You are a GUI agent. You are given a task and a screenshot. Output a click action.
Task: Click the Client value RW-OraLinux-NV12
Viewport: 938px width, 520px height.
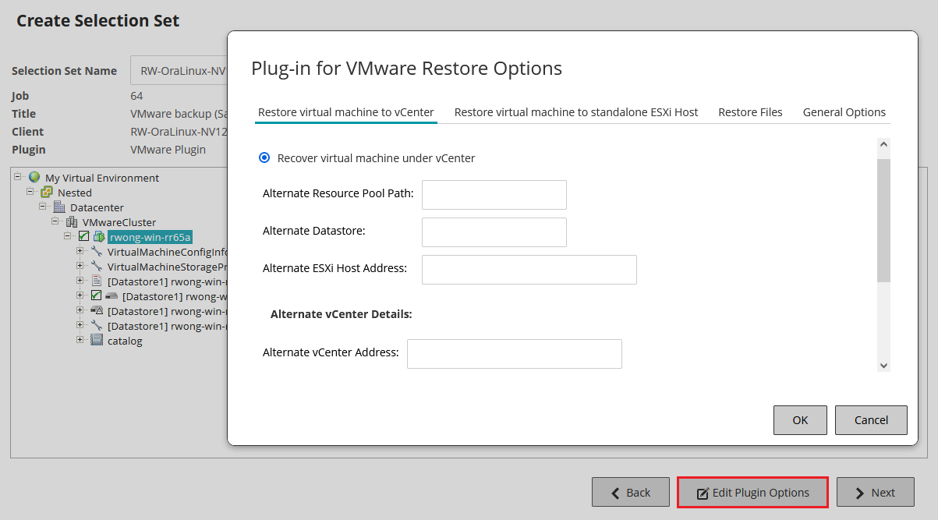tap(179, 132)
